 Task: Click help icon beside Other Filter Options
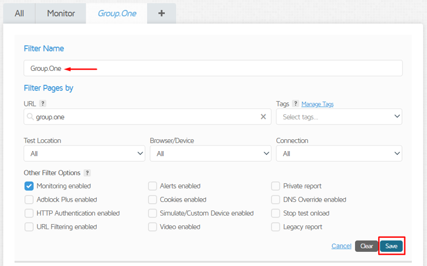87,173
